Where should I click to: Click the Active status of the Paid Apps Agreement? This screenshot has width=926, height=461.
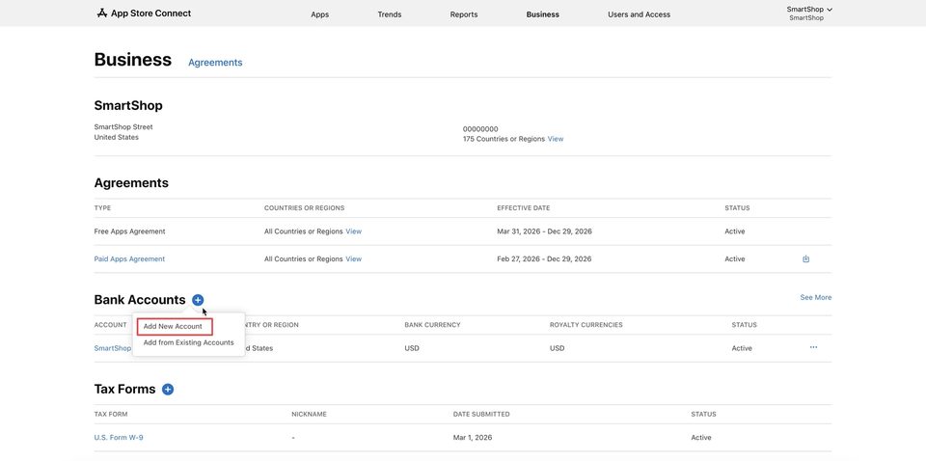point(735,259)
